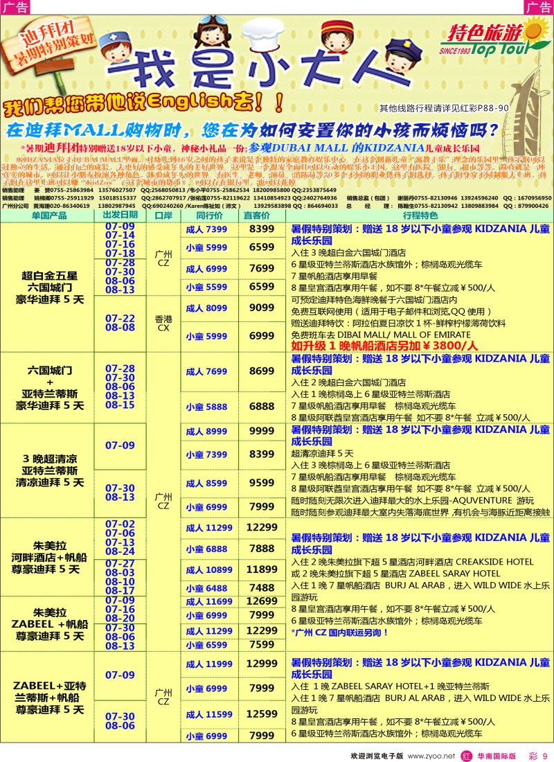Image resolution: width=554 pixels, height=762 pixels.
Task: Select product 超白金五星六国城门豪华迪拜5天
Action: coord(49,287)
